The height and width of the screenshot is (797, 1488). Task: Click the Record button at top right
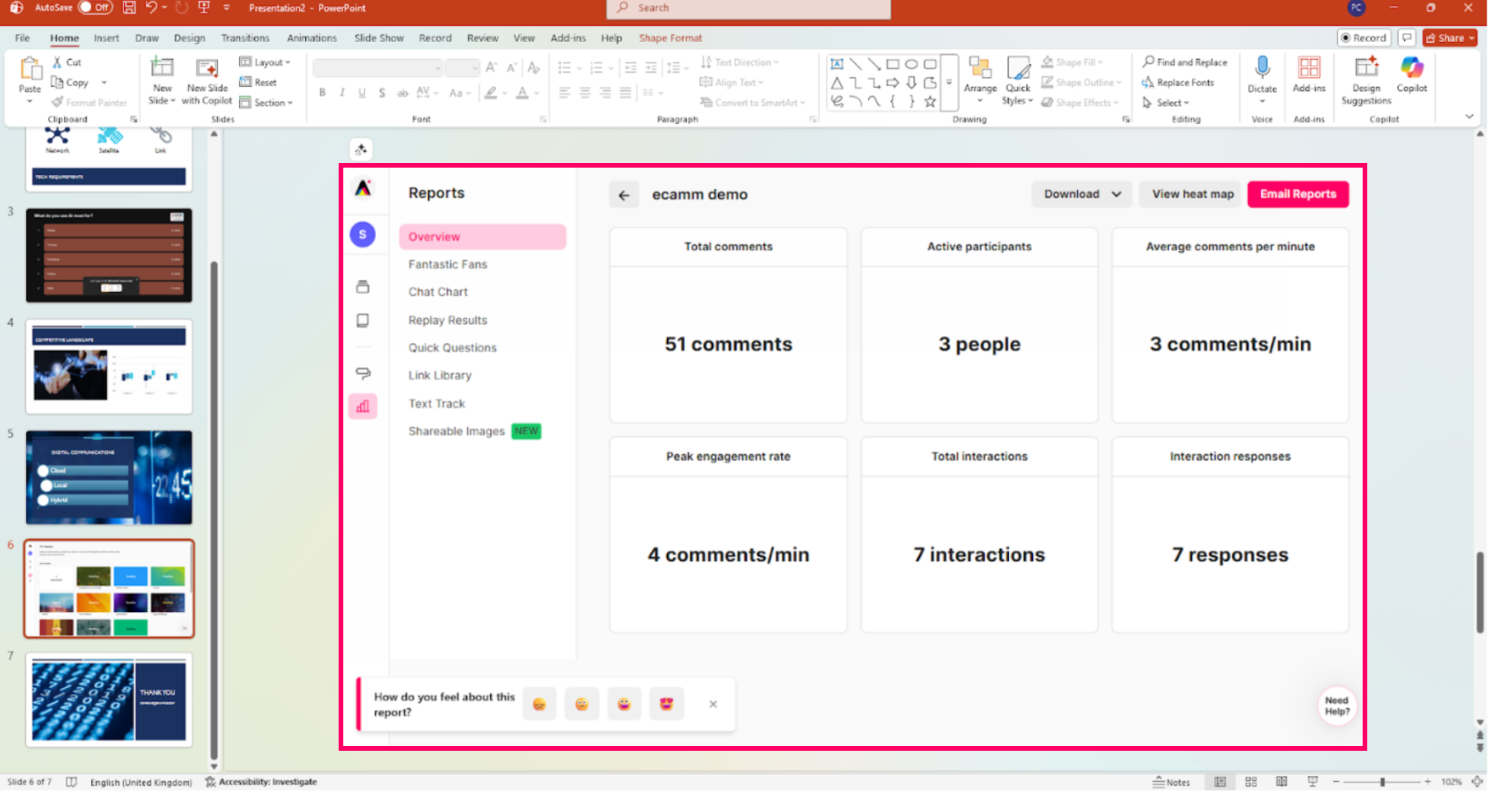[x=1363, y=38]
